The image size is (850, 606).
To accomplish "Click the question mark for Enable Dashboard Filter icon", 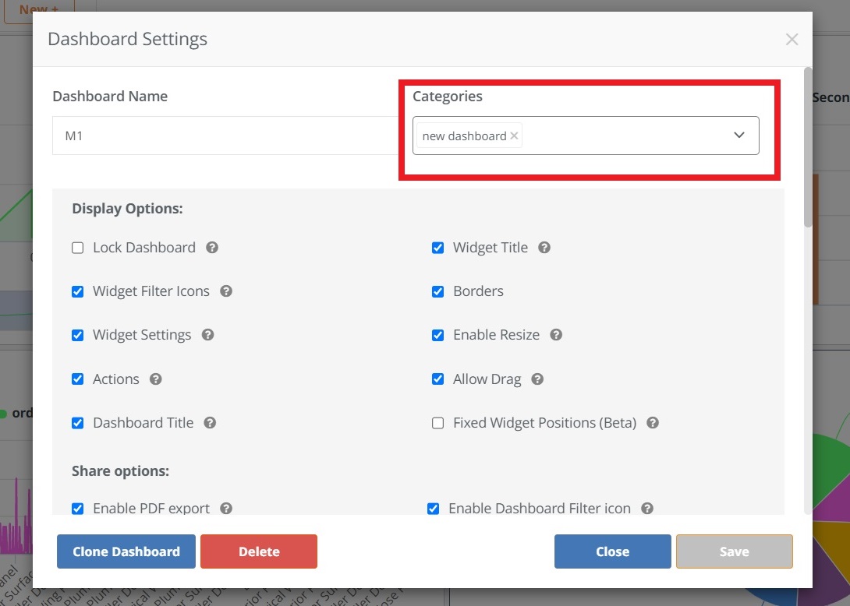I will (x=646, y=508).
